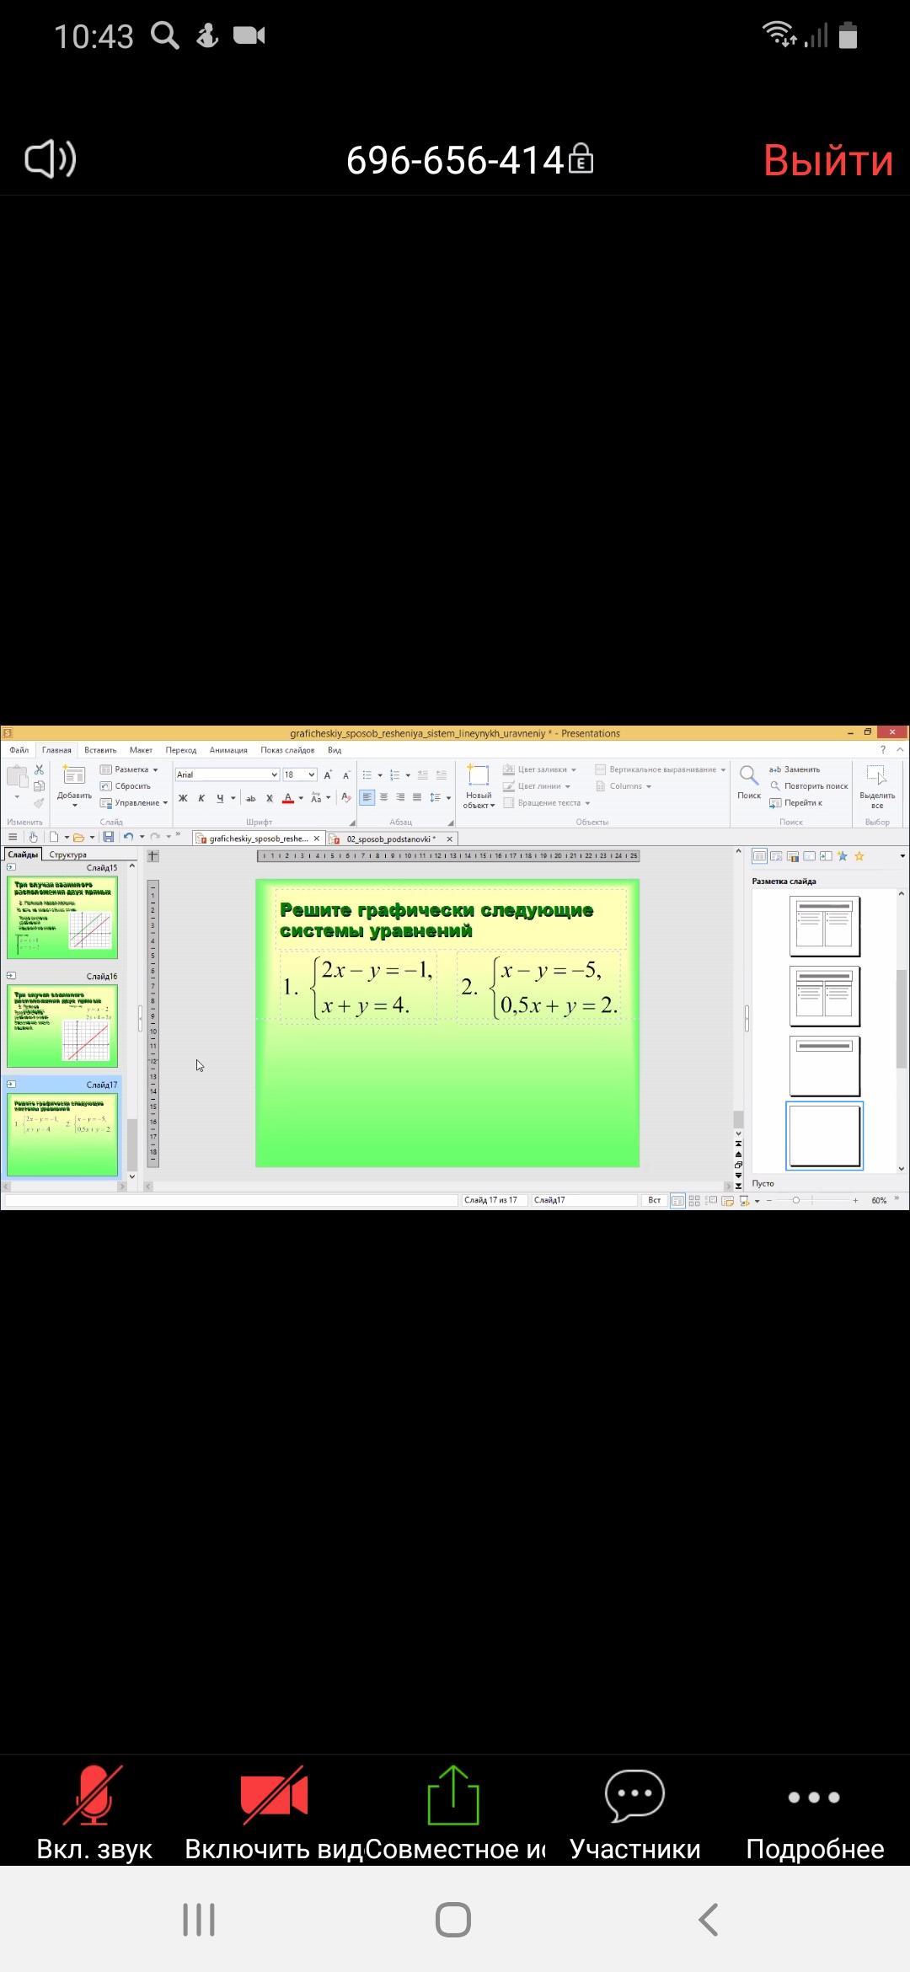The height and width of the screenshot is (1972, 910).
Task: Toggle justify alignment paragraph button
Action: tap(417, 797)
